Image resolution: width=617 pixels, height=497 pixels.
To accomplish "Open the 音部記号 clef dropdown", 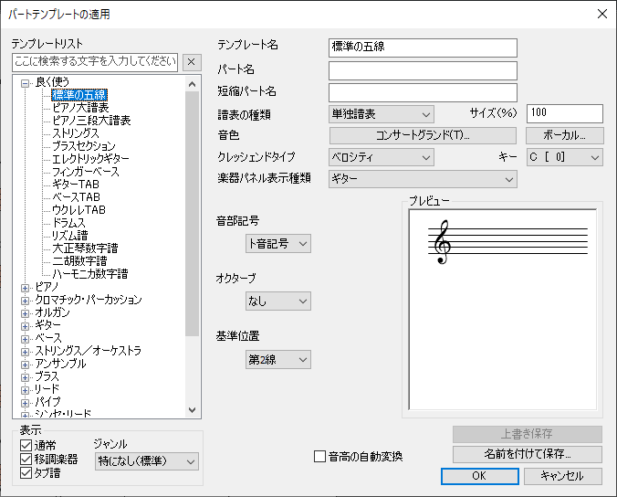I will point(278,243).
